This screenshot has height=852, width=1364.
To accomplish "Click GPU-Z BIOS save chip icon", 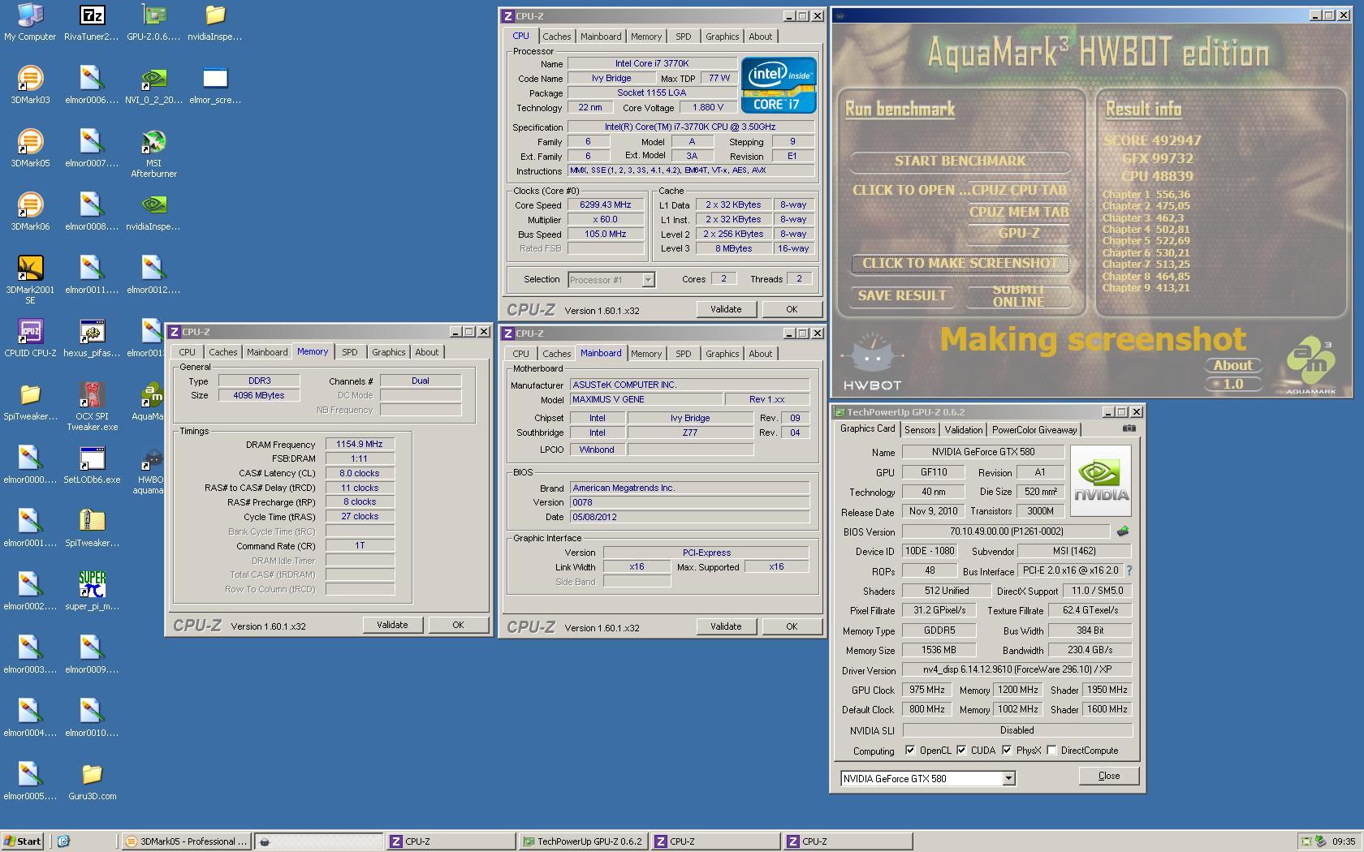I will (x=1122, y=531).
